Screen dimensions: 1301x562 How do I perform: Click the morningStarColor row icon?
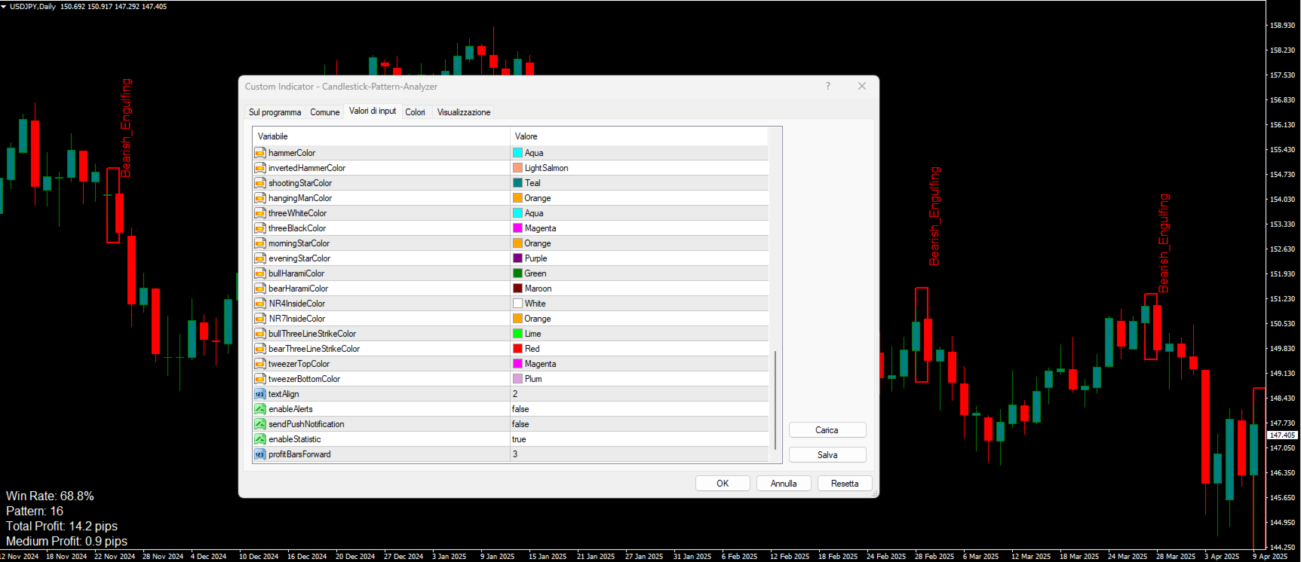point(259,243)
